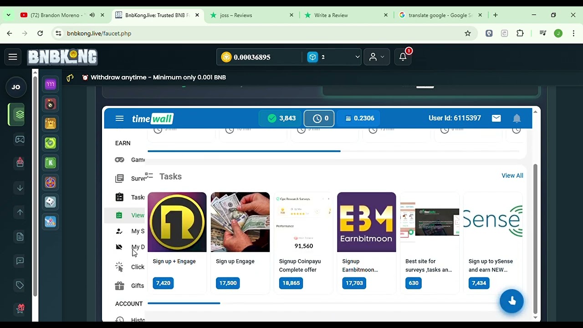Click the up arrow withdraw sidebar icon
The width and height of the screenshot is (583, 328).
[x=20, y=212]
